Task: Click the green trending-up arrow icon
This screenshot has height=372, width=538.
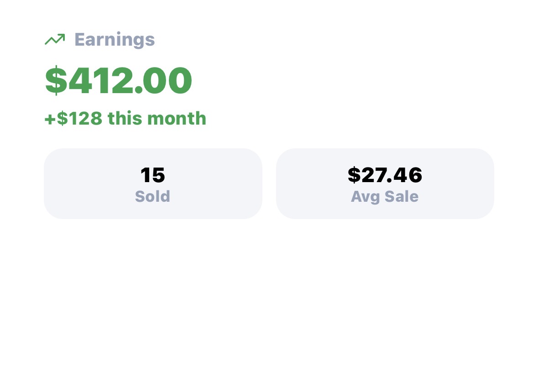Action: coord(54,40)
